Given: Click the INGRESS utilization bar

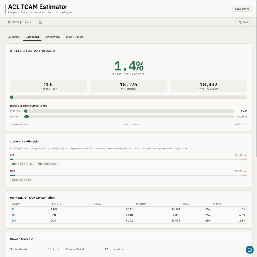Looking at the screenshot, I should pos(129,111).
